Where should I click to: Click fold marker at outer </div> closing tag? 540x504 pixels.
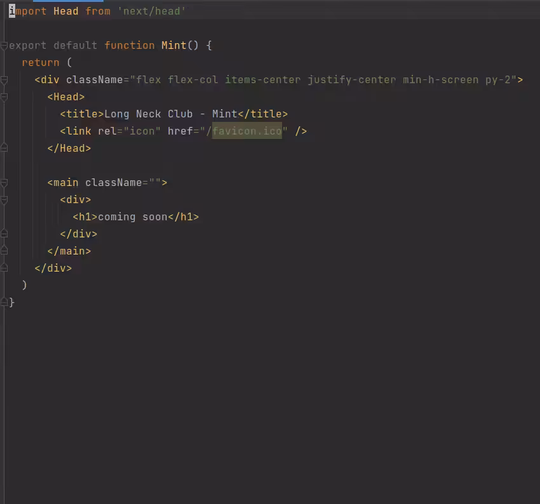pos(4,269)
